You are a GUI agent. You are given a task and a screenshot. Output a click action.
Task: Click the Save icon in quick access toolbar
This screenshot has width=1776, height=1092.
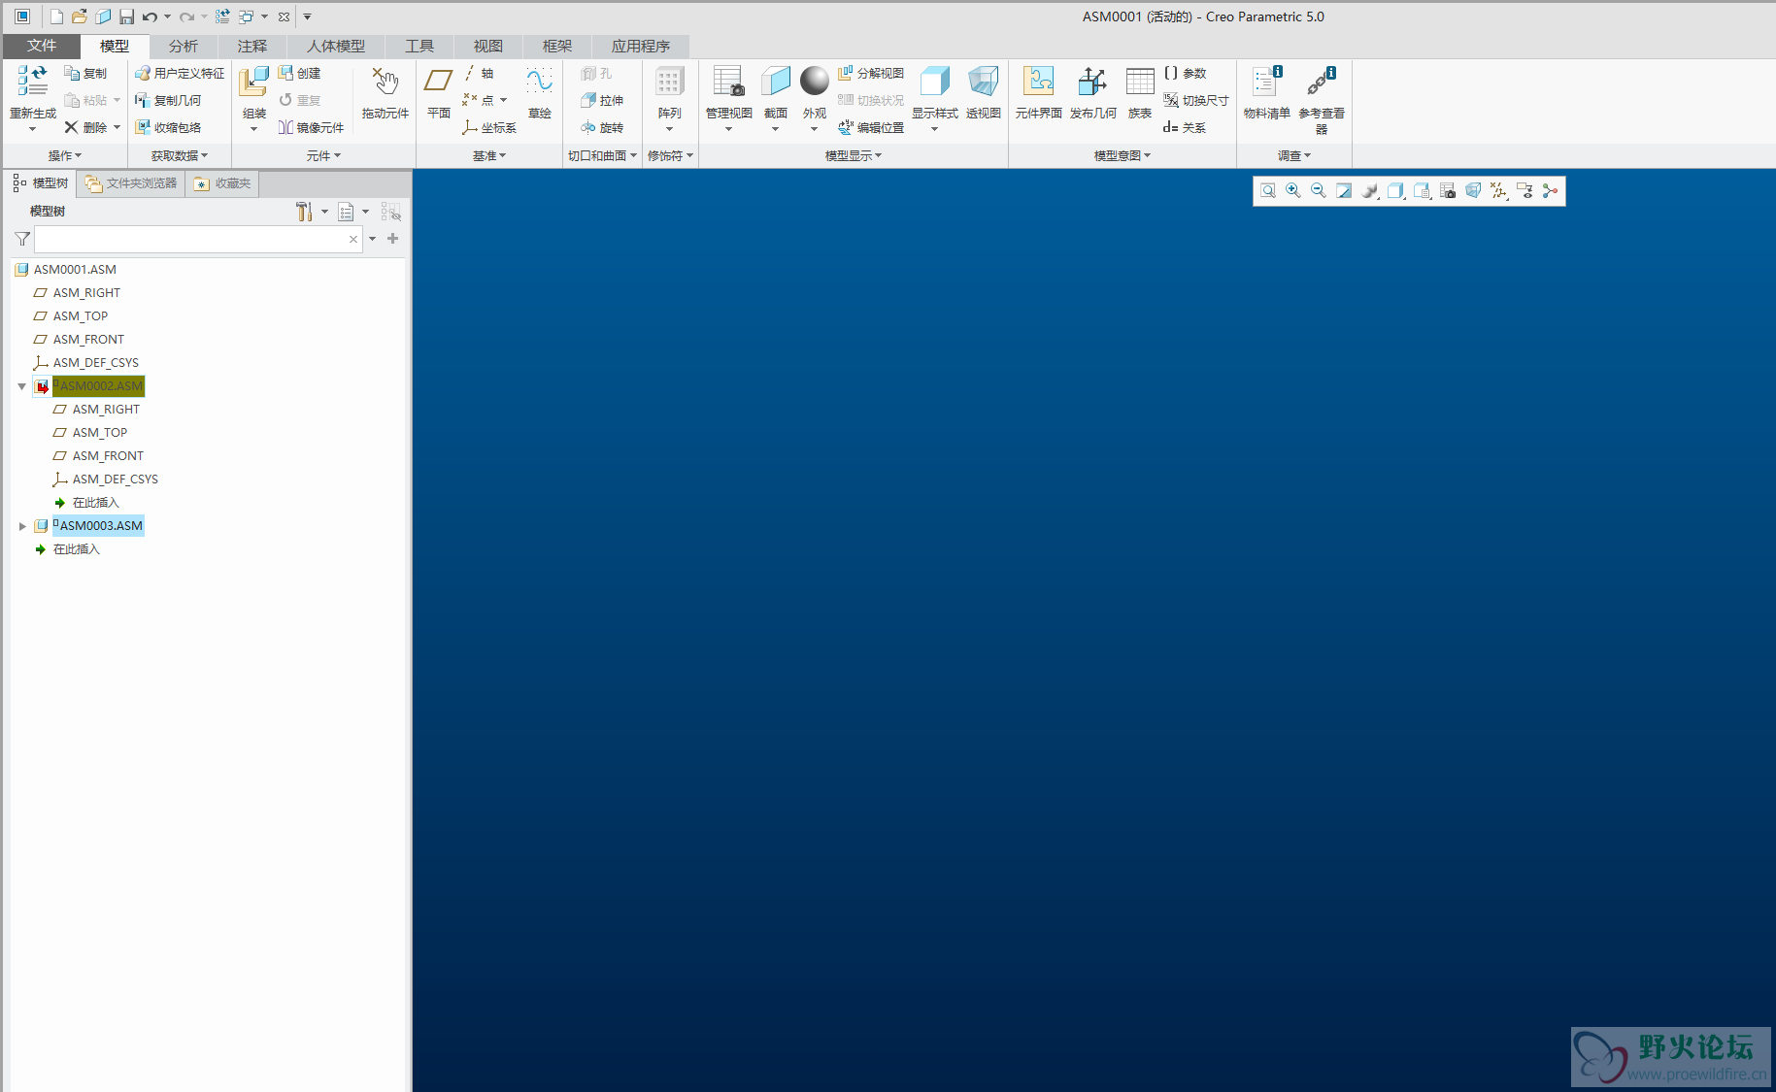[126, 17]
